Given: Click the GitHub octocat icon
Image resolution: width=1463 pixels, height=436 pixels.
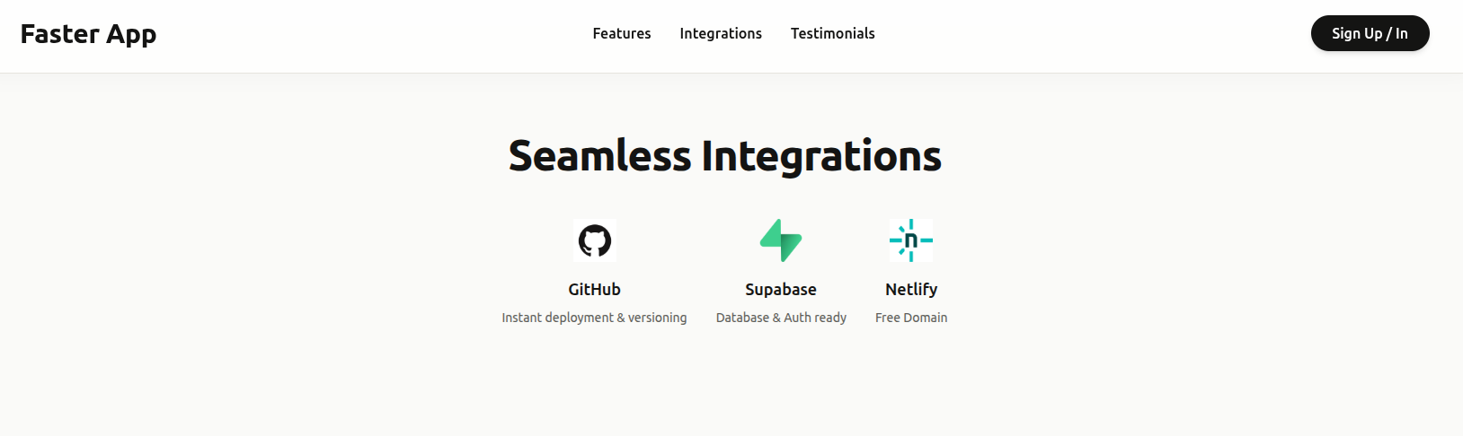Looking at the screenshot, I should [594, 240].
